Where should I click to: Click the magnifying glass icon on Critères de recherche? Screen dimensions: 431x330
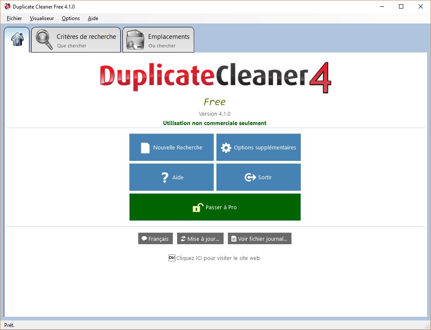pyautogui.click(x=44, y=40)
